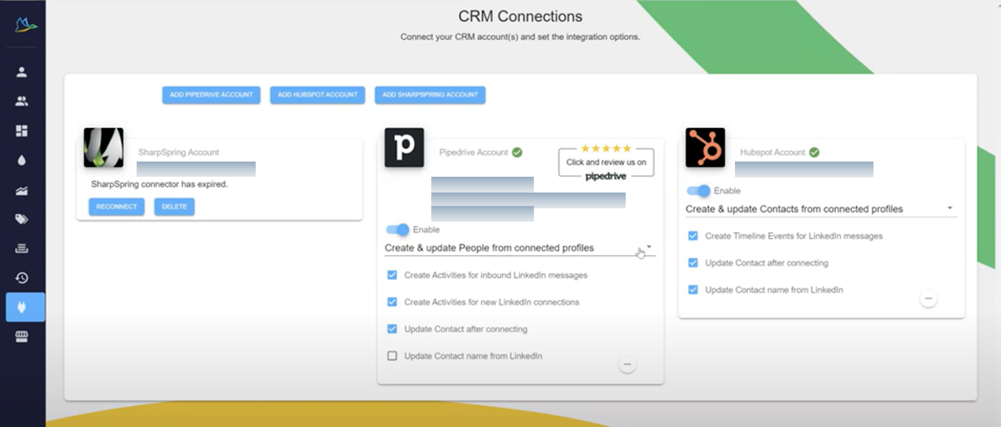
Task: Click the five-star rating above Pipedrive review
Action: pos(606,149)
